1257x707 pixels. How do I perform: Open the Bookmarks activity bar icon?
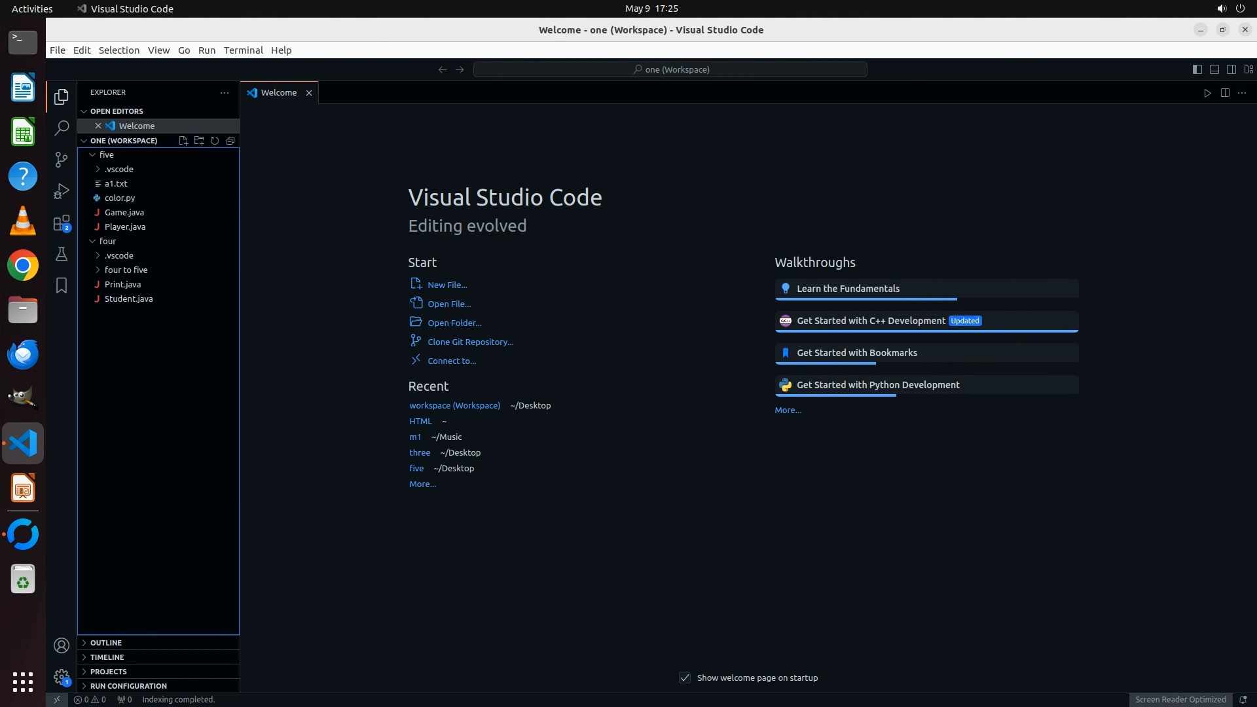click(62, 285)
